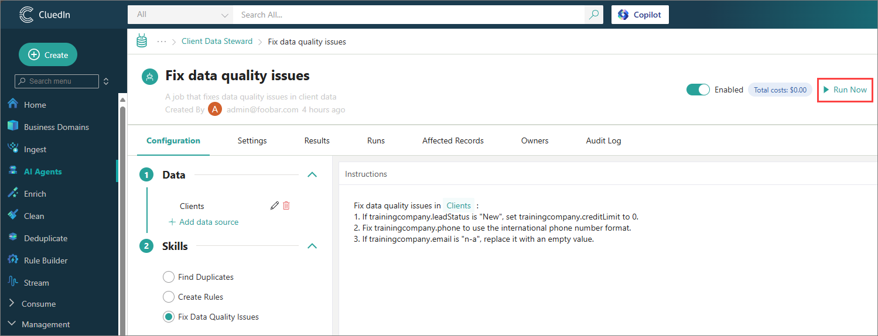Viewport: 878px width, 336px height.
Task: Switch to the Affected Records tab
Action: click(453, 140)
